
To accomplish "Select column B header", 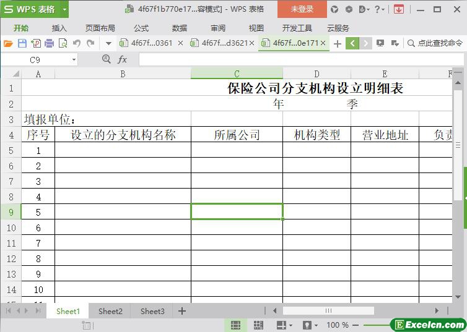I will (x=123, y=74).
